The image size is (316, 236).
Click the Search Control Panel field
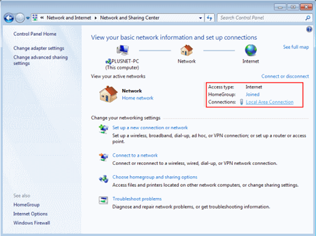coord(262,18)
